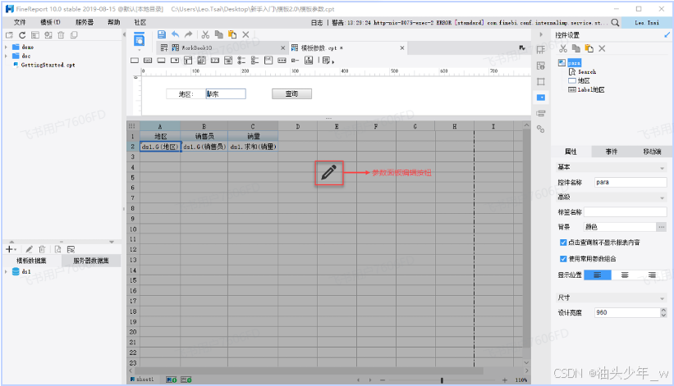Redo the last undone action
The height and width of the screenshot is (386, 674).
[188, 34]
